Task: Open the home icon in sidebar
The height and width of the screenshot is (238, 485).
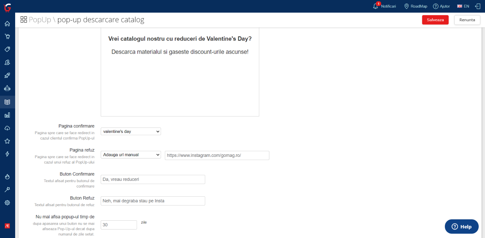Action: (7, 24)
